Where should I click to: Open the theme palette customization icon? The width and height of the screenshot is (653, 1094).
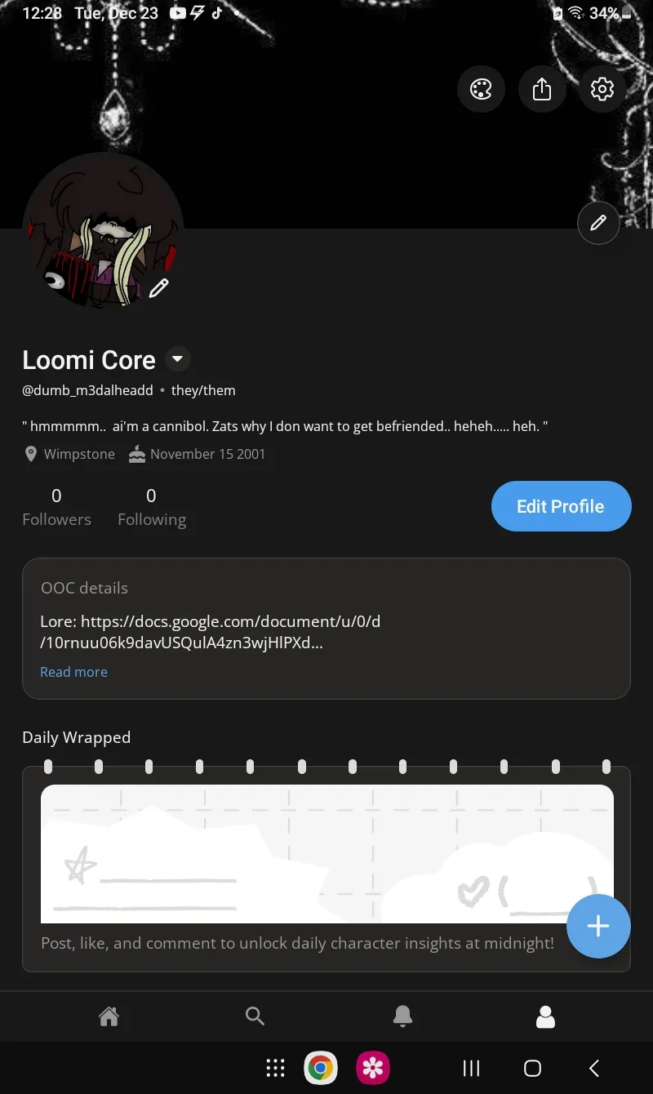pyautogui.click(x=481, y=89)
